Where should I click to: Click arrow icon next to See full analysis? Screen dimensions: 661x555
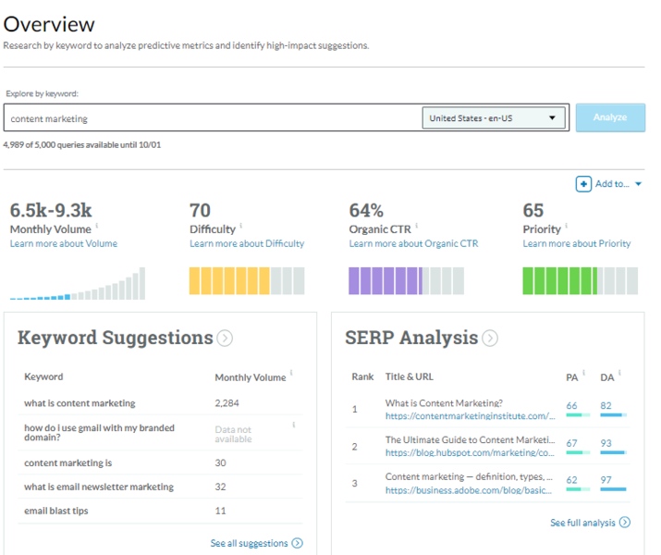point(625,523)
